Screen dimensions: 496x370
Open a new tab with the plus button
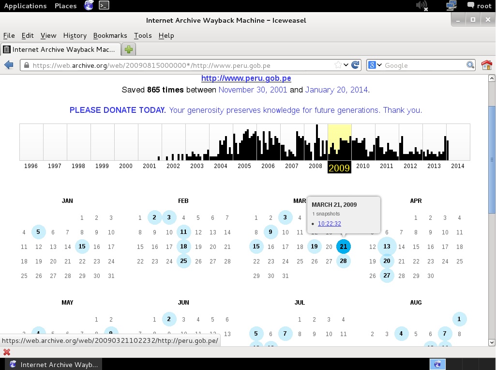click(129, 49)
